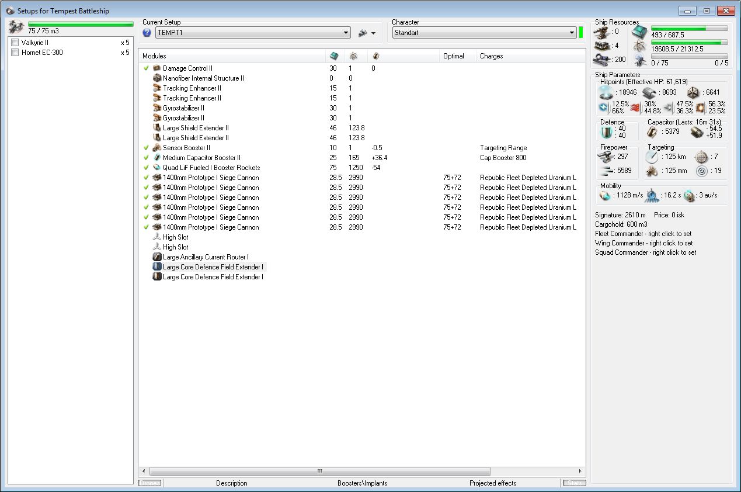
Task: Click the Medium Capacitor Booster II icon
Action: 156,158
